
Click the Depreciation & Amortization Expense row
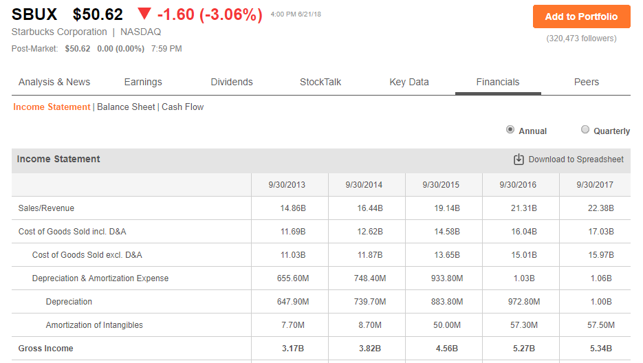click(321, 278)
